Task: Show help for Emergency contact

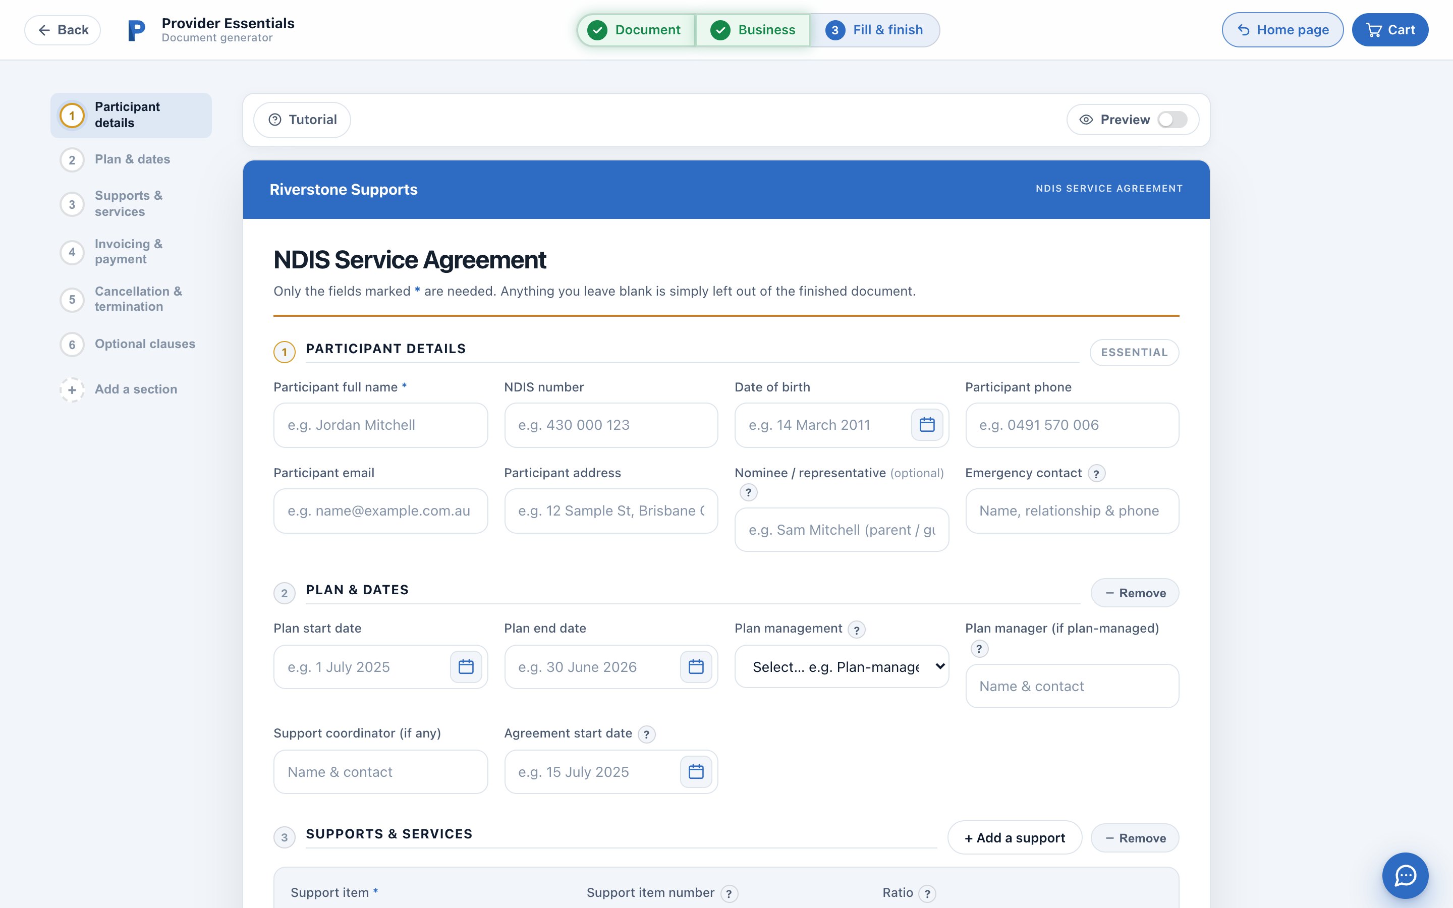Action: (x=1096, y=473)
